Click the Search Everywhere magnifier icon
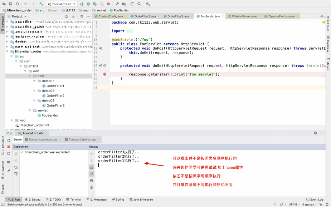Image resolution: width=331 pixels, height=207 pixels. tap(139, 4)
